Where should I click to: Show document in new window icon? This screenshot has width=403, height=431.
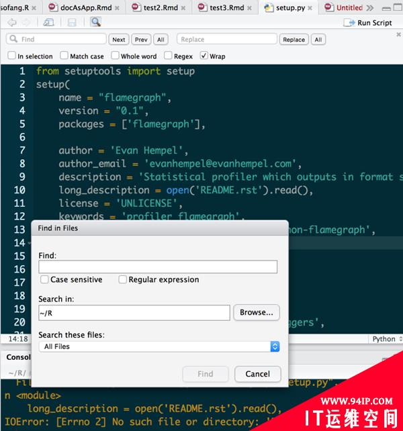click(x=48, y=22)
